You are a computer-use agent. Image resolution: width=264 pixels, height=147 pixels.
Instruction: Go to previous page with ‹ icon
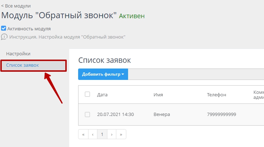point(93,135)
